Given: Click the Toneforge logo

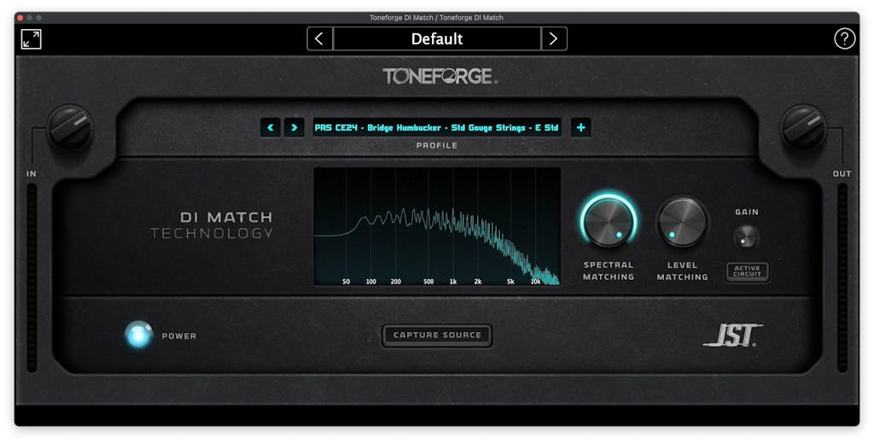Looking at the screenshot, I should 440,77.
